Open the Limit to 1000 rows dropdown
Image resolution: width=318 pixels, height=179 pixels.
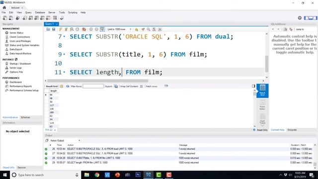119,29
